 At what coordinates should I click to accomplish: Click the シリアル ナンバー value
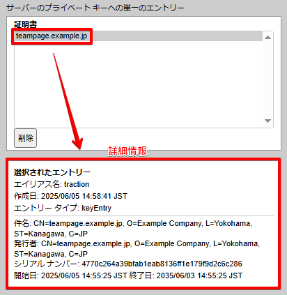point(162,264)
